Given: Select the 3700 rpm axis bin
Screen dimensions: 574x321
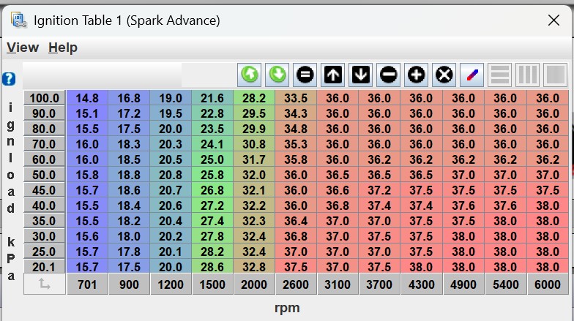Looking at the screenshot, I should 379,284.
